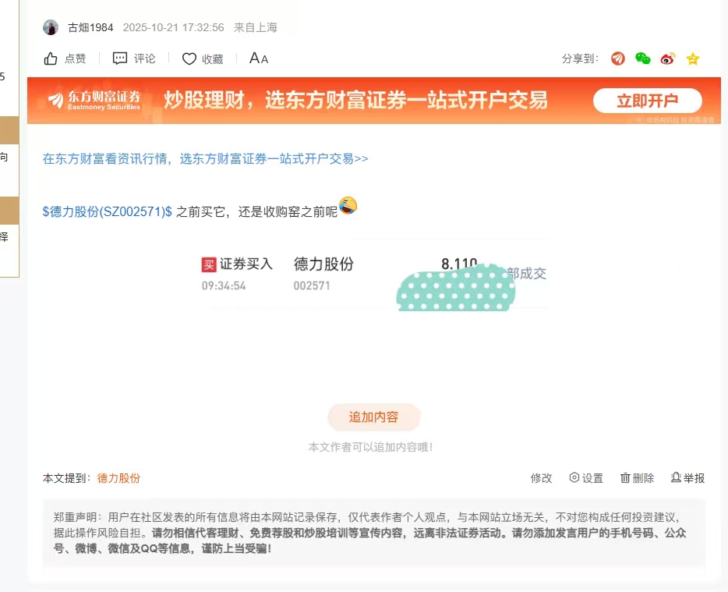Viewport: 728px width, 592px height.
Task: Open mentioned stock 德力股份 orange link
Action: [x=118, y=478]
